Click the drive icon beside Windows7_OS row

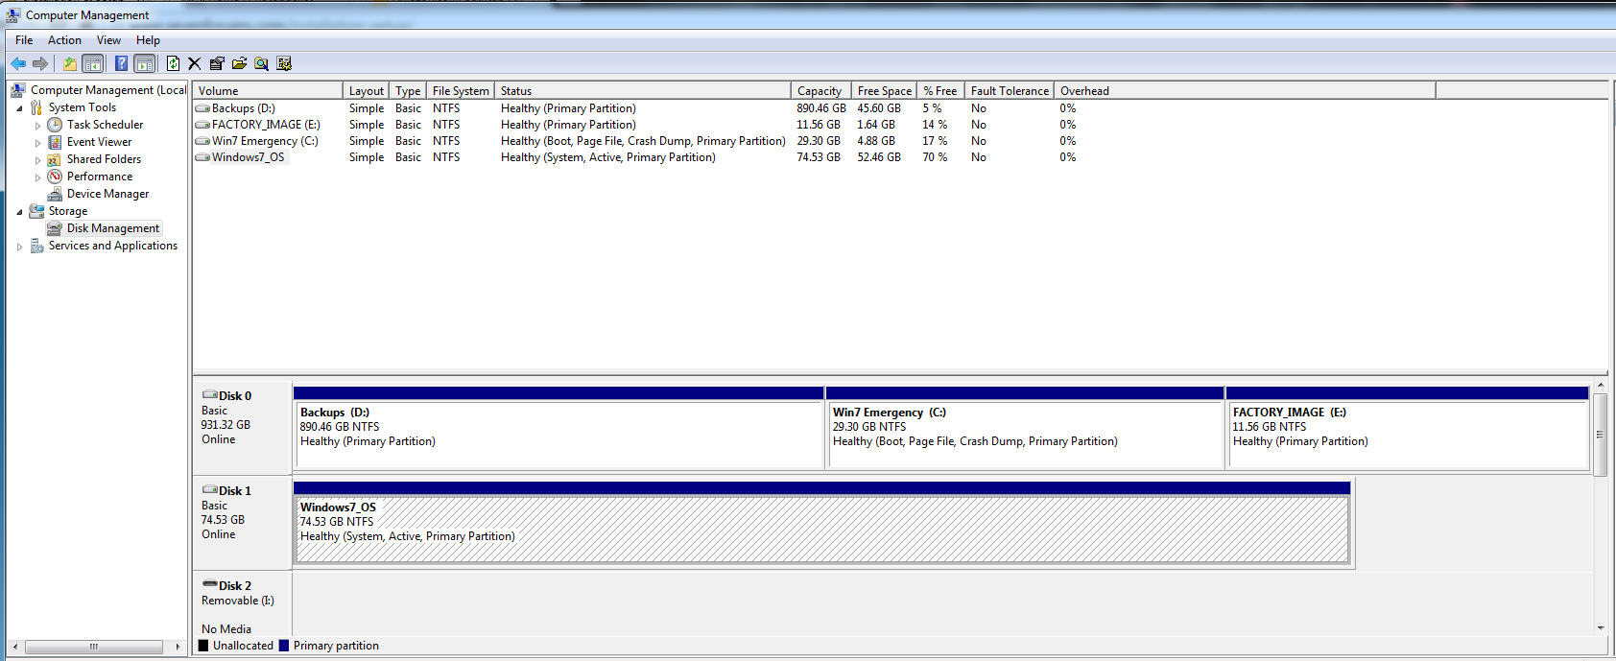(202, 157)
